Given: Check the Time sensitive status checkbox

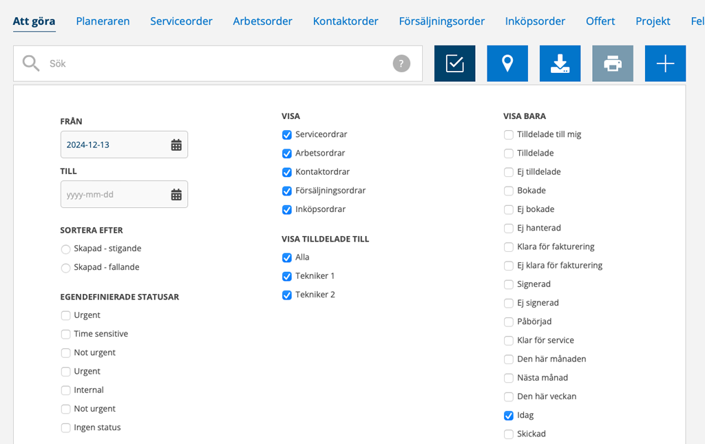Looking at the screenshot, I should point(65,335).
